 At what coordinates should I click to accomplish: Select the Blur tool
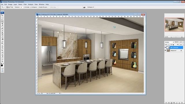2,41
